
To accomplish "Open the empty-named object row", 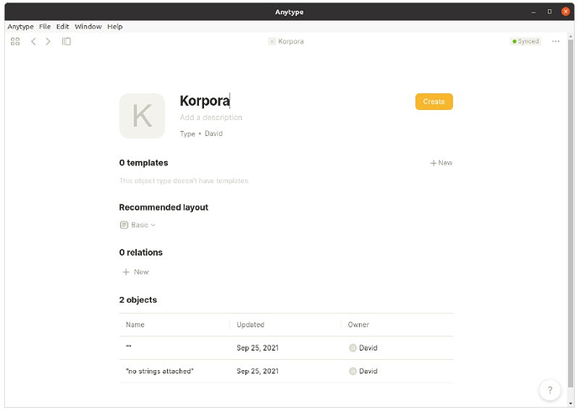I will coord(286,347).
